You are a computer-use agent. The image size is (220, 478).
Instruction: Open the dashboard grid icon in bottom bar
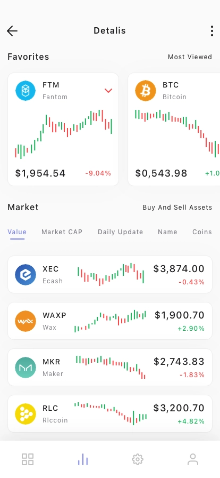[28, 459]
